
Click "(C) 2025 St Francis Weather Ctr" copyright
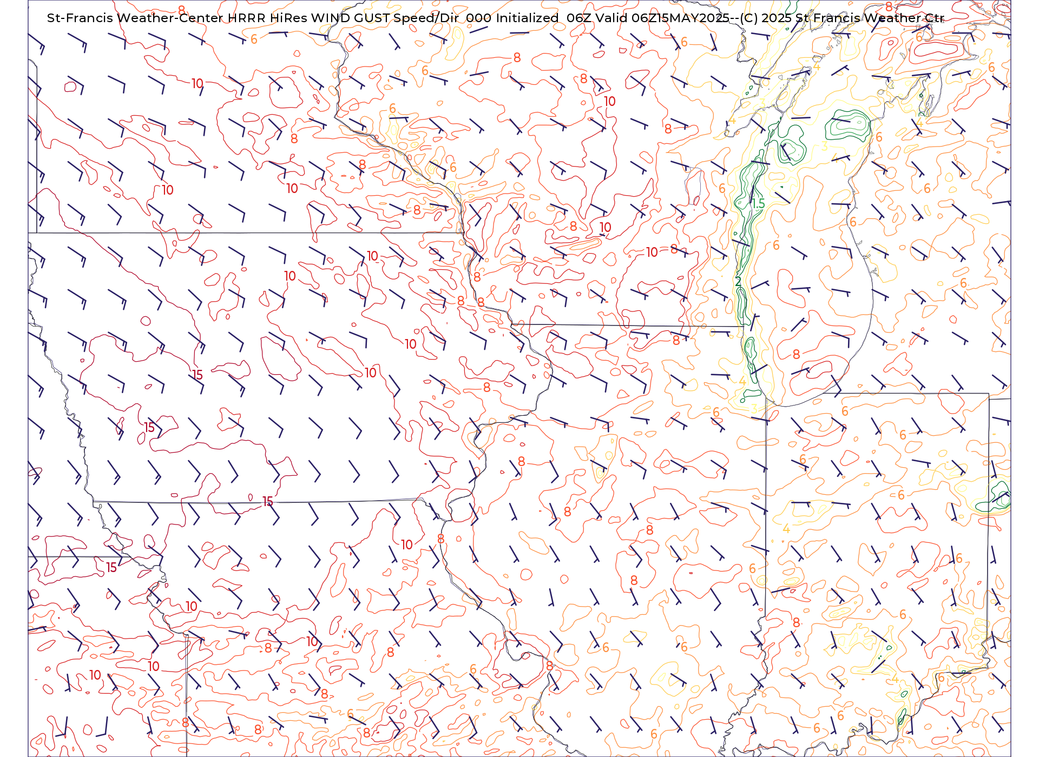[842, 18]
